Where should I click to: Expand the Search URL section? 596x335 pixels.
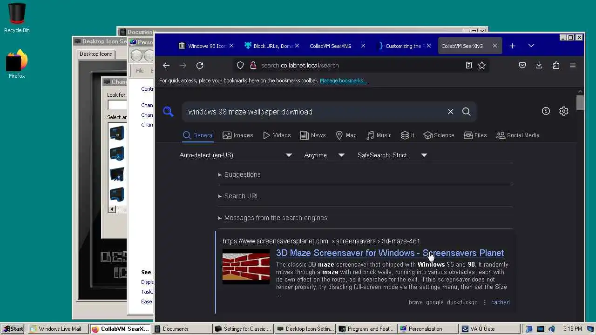coord(239,196)
